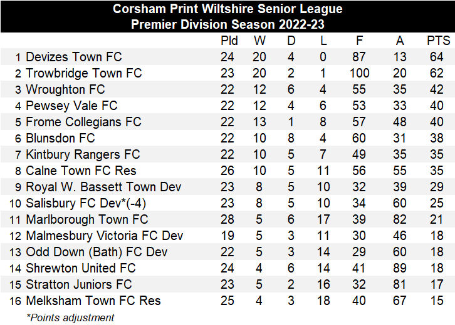The width and height of the screenshot is (455, 325).
Task: Select the F column header
Action: [360, 41]
